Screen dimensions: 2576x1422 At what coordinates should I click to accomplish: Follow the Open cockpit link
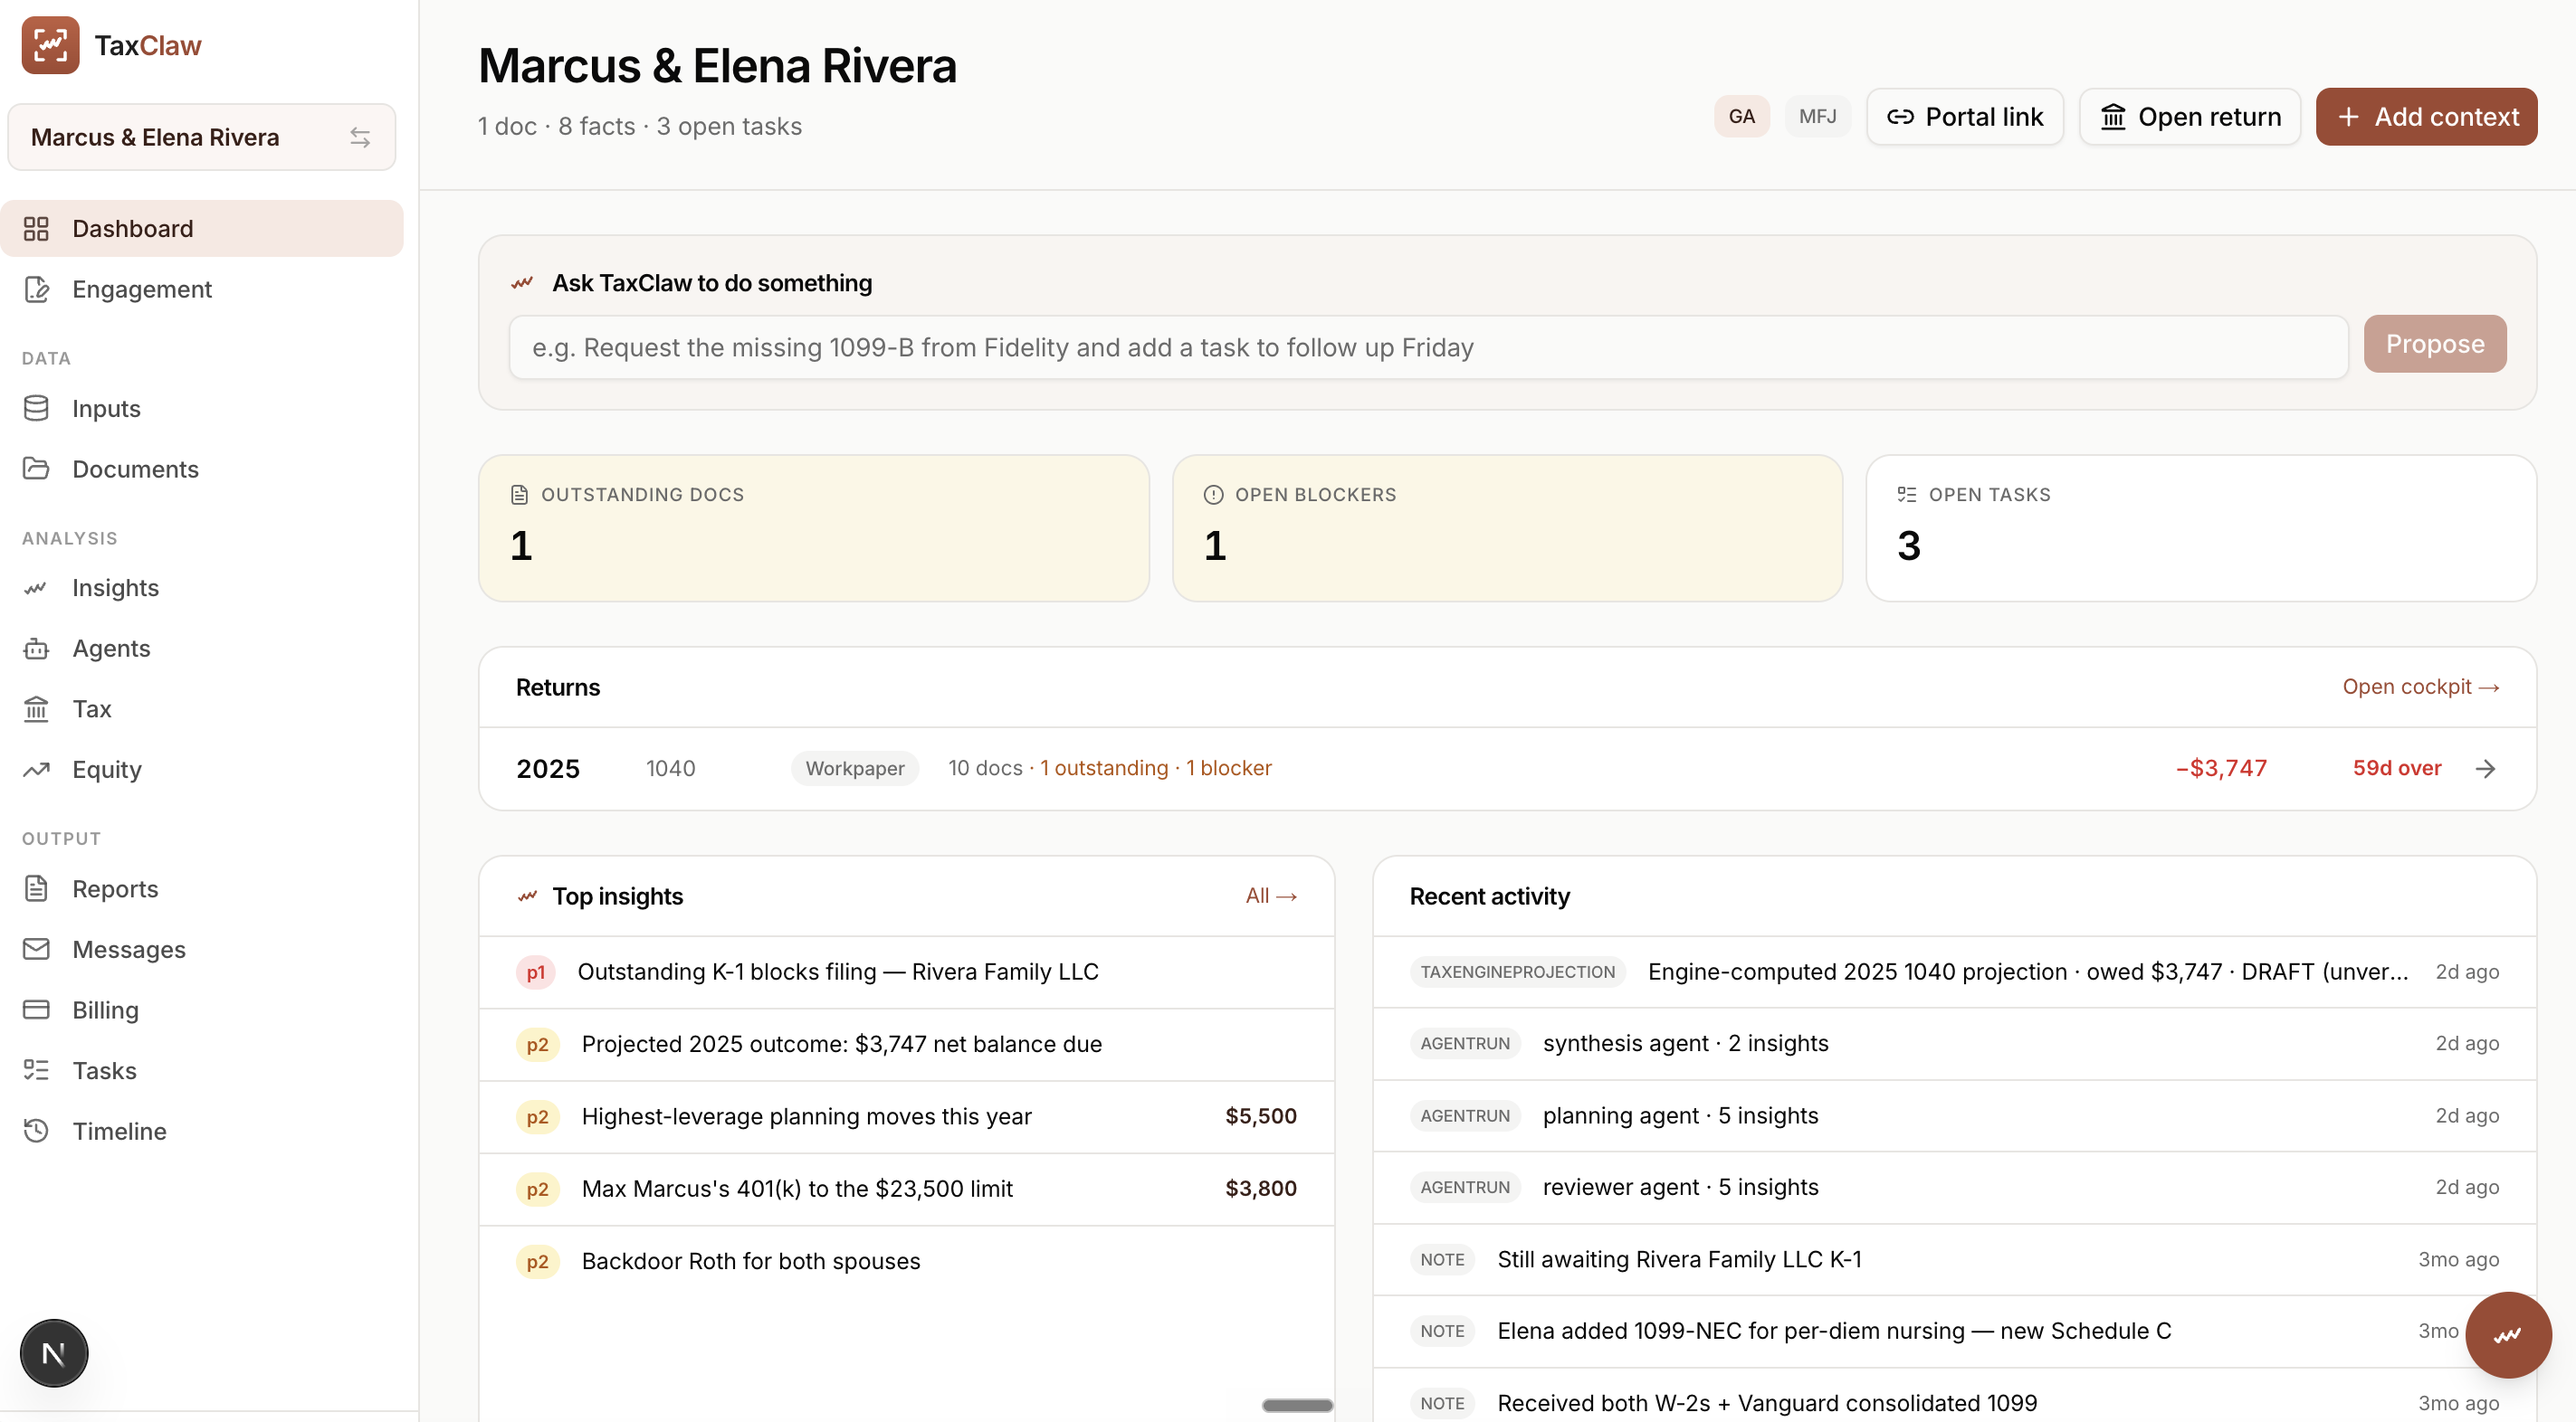coord(2420,687)
